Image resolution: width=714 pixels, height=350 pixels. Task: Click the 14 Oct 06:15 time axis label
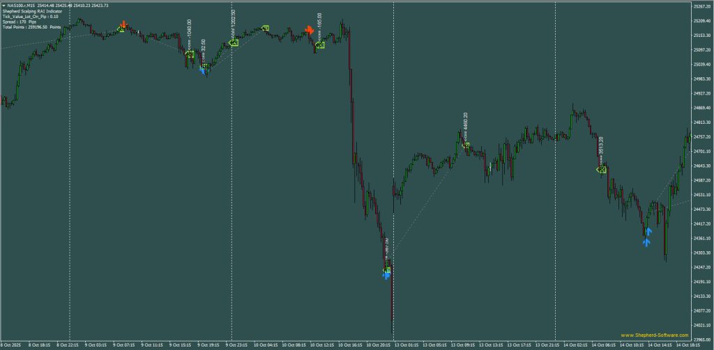coord(605,345)
